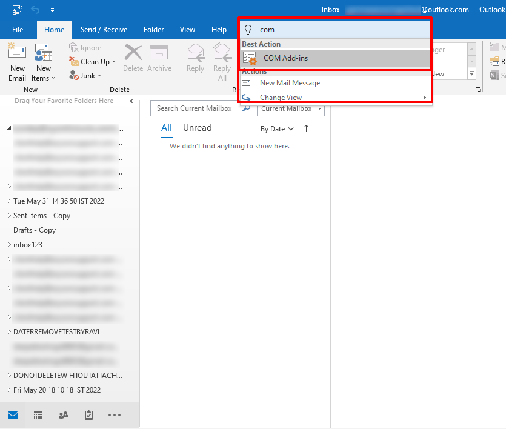The width and height of the screenshot is (506, 429).
Task: Select the Tue May 31 14 36 50 IST 2022 folder
Action: tap(59, 201)
